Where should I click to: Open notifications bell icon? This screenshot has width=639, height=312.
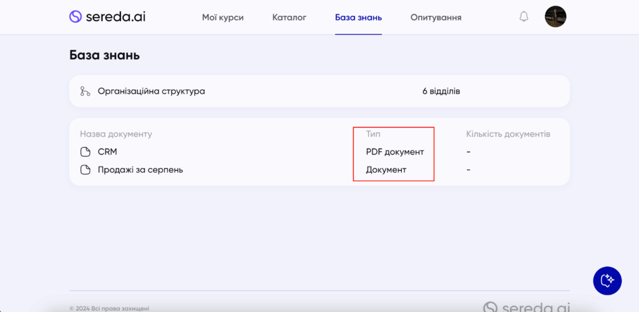pos(524,17)
